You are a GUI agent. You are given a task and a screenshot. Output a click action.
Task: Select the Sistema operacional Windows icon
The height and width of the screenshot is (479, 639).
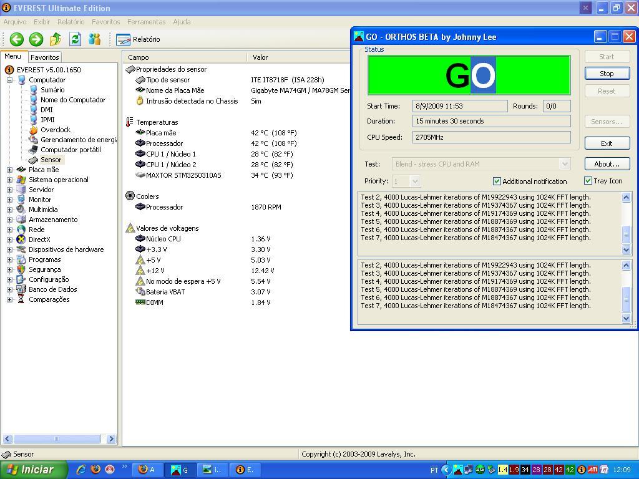coord(21,180)
